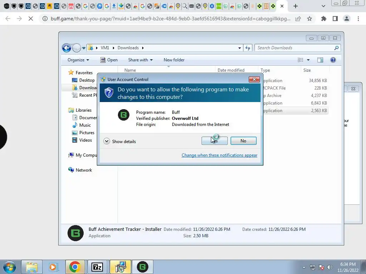Open the Share with menu
366x274 pixels.
(140, 60)
